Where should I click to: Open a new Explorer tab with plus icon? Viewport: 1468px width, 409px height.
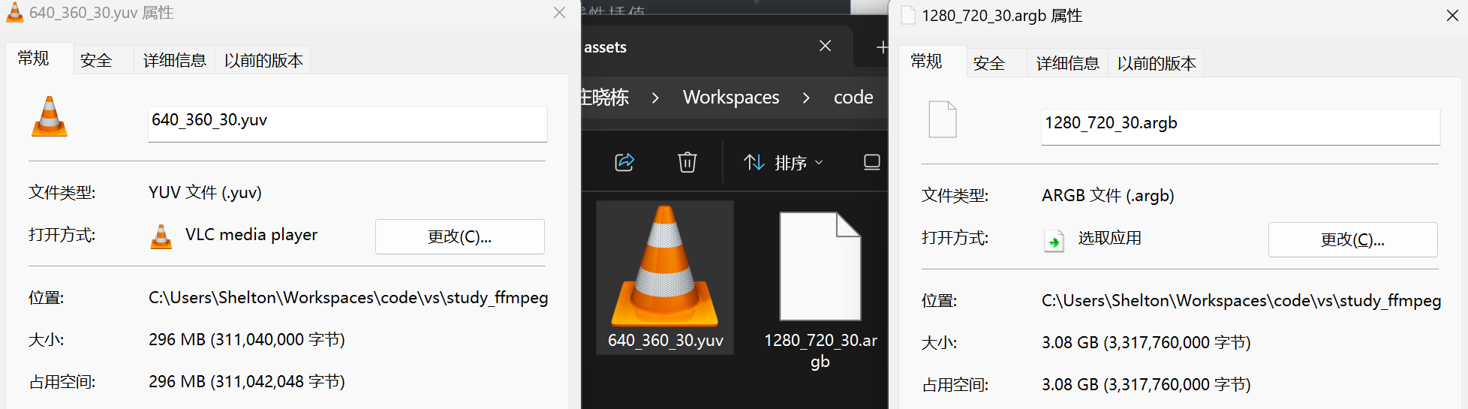point(881,47)
